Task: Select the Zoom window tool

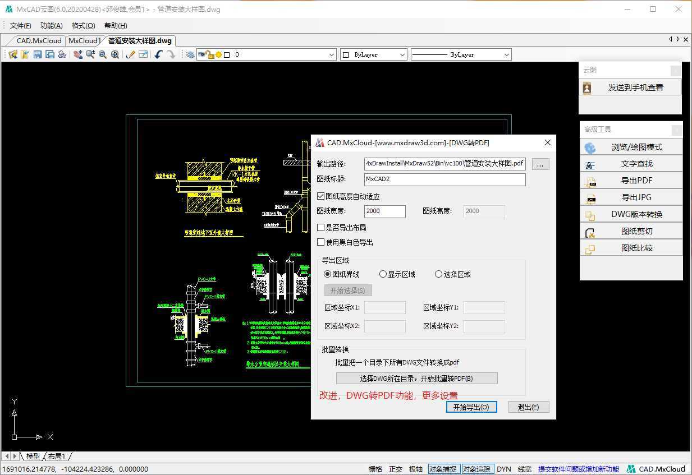Action: coord(103,54)
